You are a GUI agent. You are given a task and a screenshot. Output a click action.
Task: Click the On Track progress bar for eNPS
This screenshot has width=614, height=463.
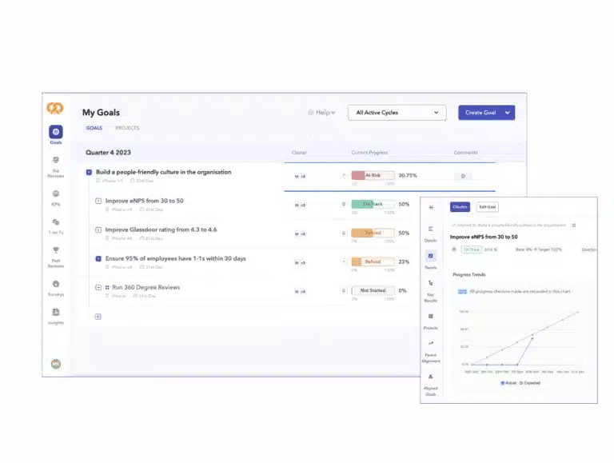click(373, 204)
